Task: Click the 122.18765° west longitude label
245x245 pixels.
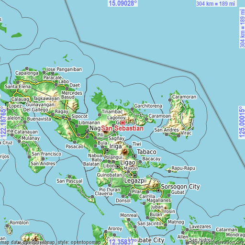Action: 3,122
